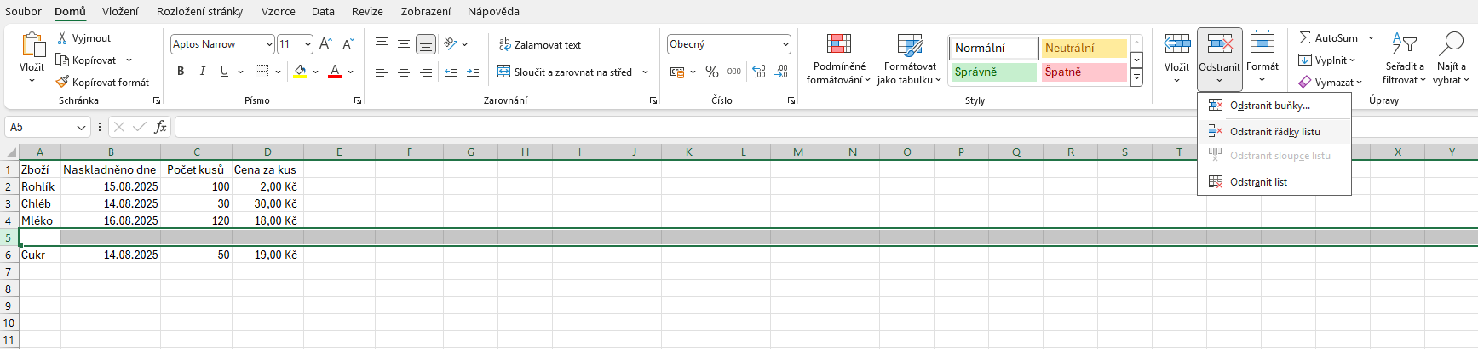Image resolution: width=1478 pixels, height=349 pixels.
Task: Apply red font color
Action: [x=335, y=72]
